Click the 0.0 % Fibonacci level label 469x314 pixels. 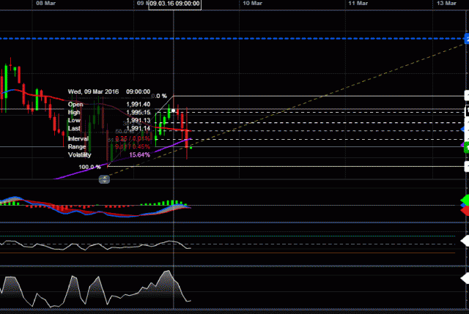click(x=159, y=96)
